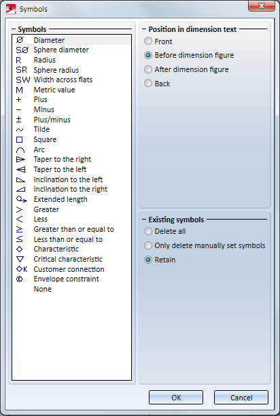Select the Retain existing symbols option
This screenshot has width=280, height=416.
click(x=160, y=260)
